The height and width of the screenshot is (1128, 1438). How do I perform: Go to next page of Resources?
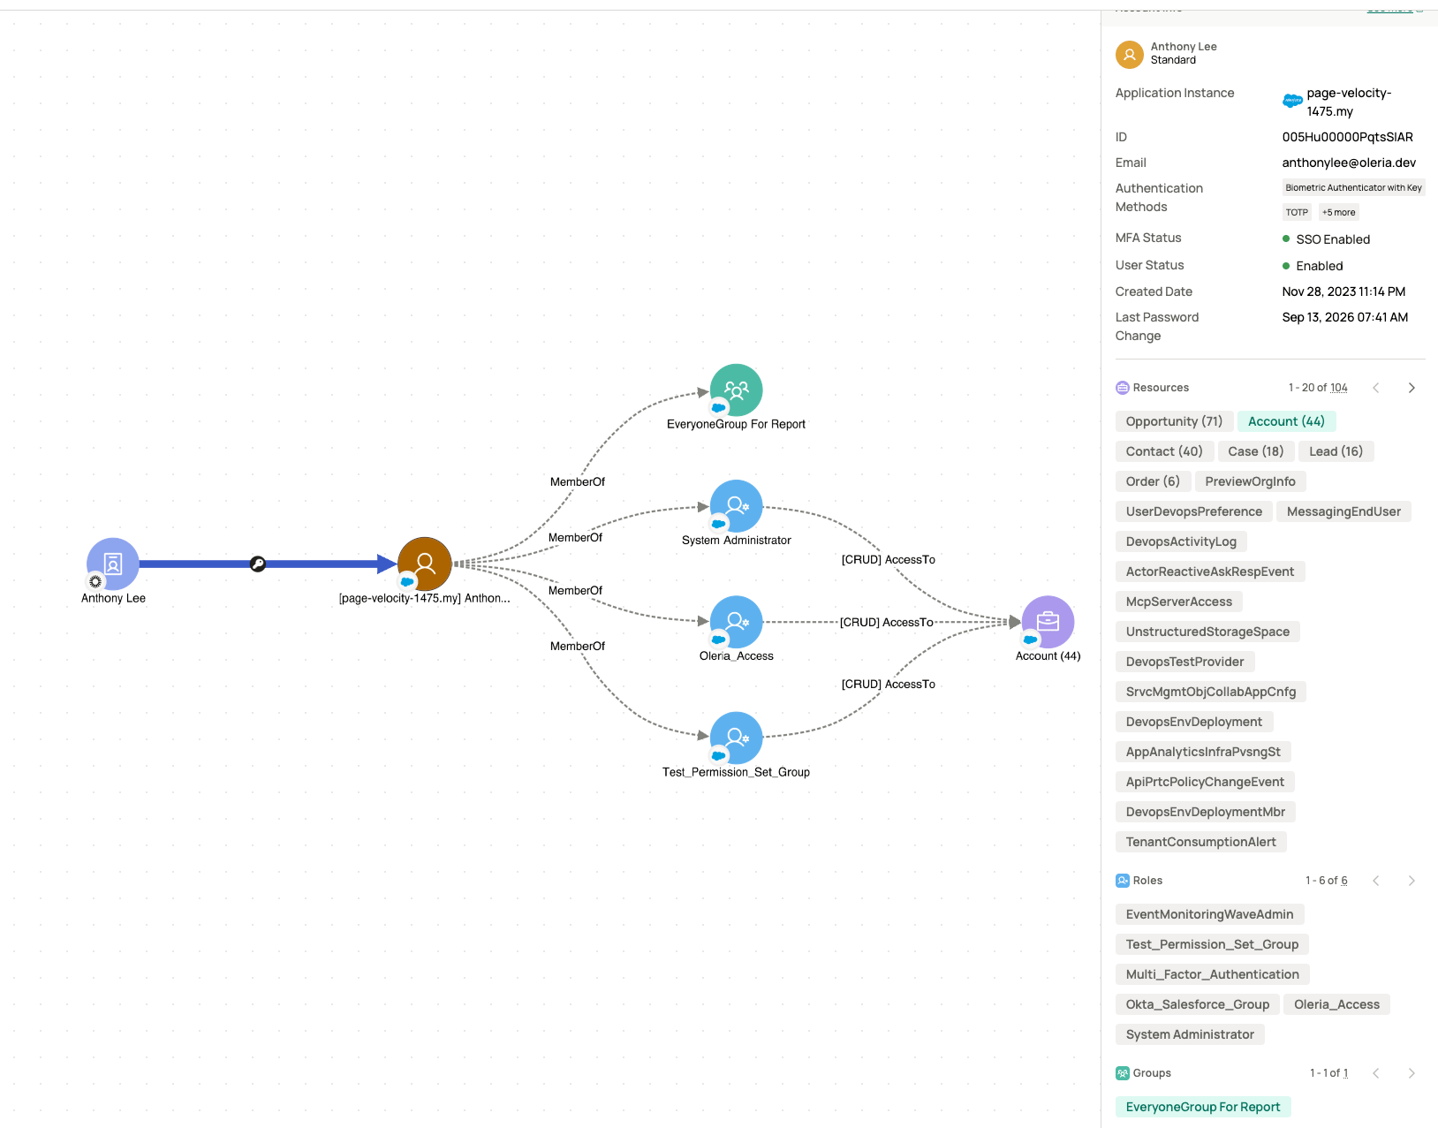pyautogui.click(x=1412, y=388)
